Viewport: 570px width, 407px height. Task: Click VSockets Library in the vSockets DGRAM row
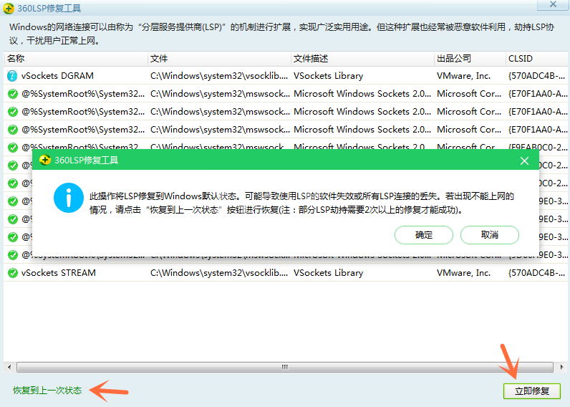(328, 76)
